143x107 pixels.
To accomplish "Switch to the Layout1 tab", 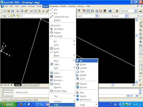I will pos(26,85).
